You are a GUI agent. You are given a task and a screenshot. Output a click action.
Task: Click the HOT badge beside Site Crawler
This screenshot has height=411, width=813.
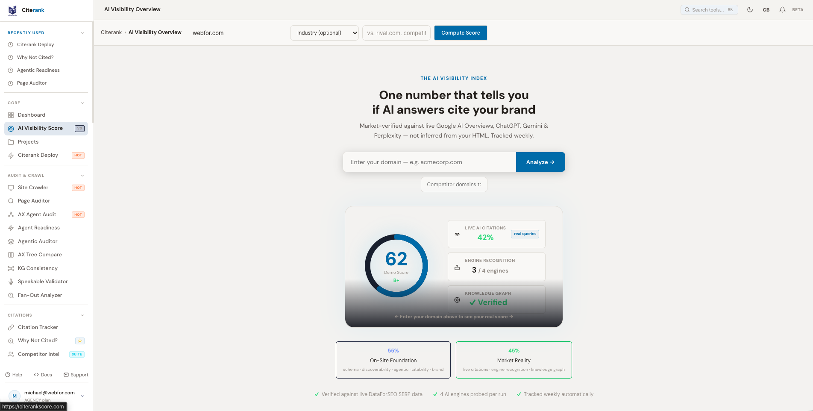[78, 188]
